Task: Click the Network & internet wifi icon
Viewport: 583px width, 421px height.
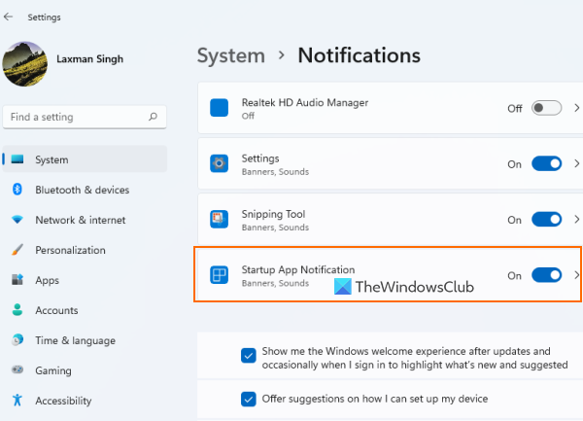Action: click(x=17, y=220)
